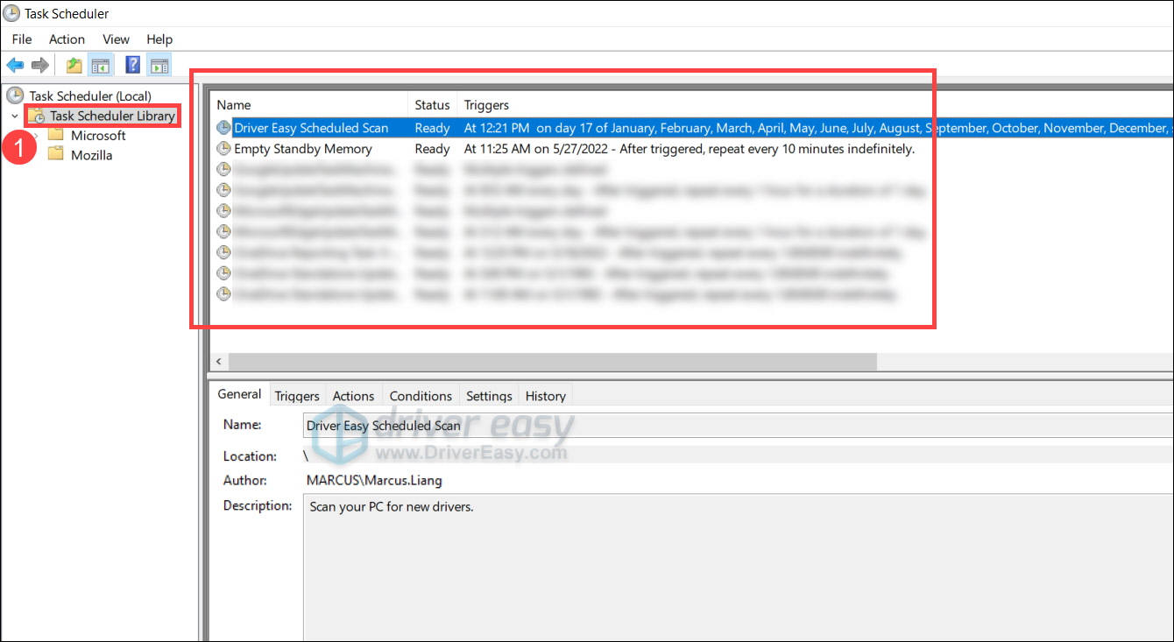The height and width of the screenshot is (642, 1174).
Task: Click the Forward arrow toolbar icon
Action: click(39, 65)
